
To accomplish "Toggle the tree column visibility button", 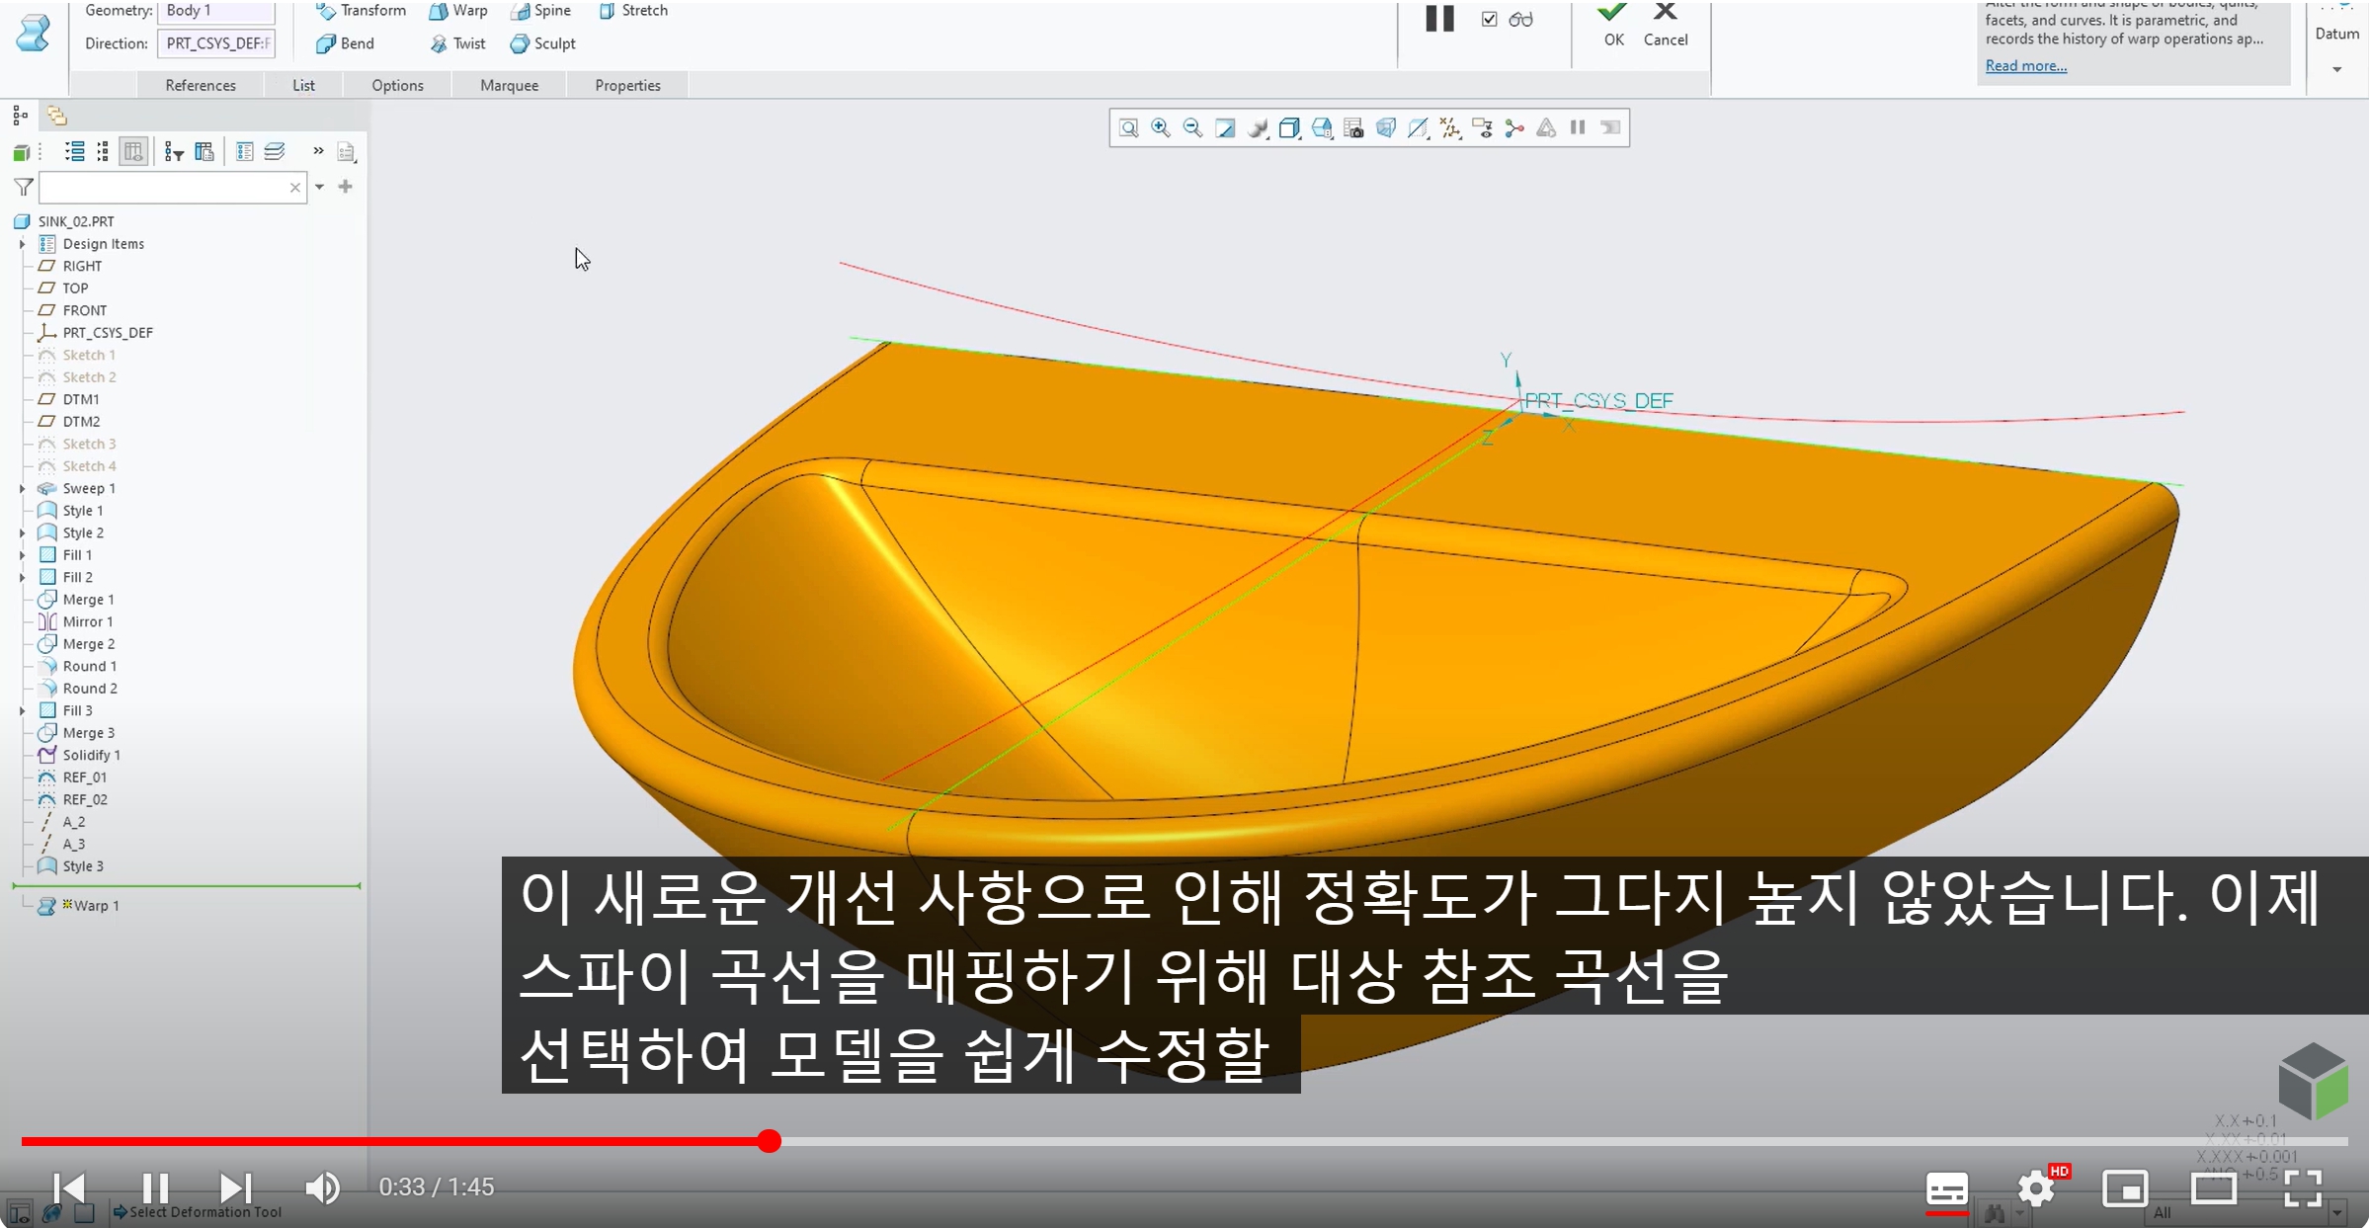I will coord(133,151).
